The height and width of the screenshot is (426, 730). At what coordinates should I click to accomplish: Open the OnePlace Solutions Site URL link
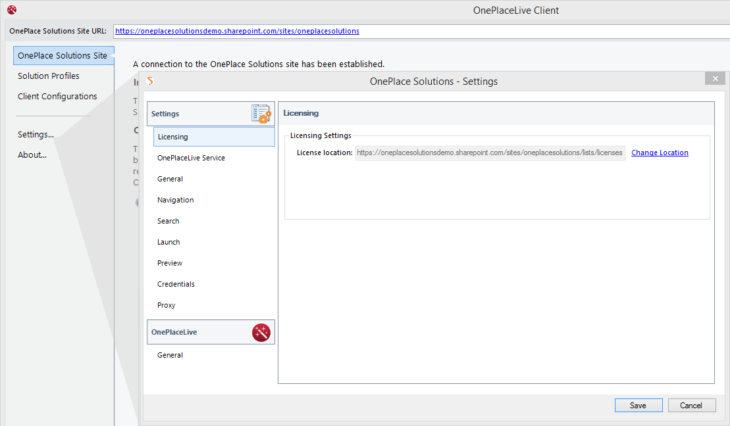coord(237,31)
